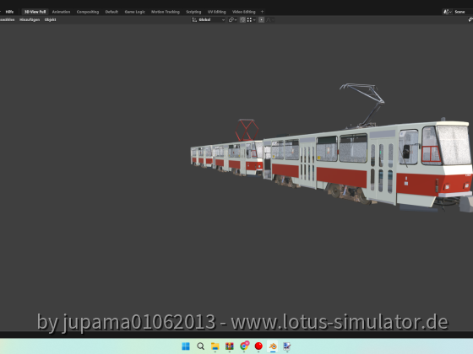This screenshot has height=354, width=473.
Task: Open the snap element options dropdown
Action: pyautogui.click(x=252, y=19)
